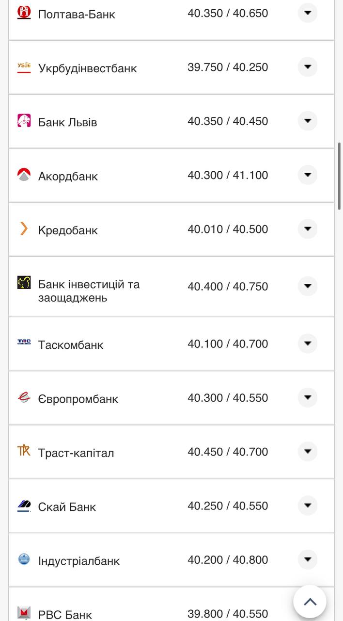
Task: Click the Таскомбанк TAC logo icon
Action: pyautogui.click(x=24, y=343)
